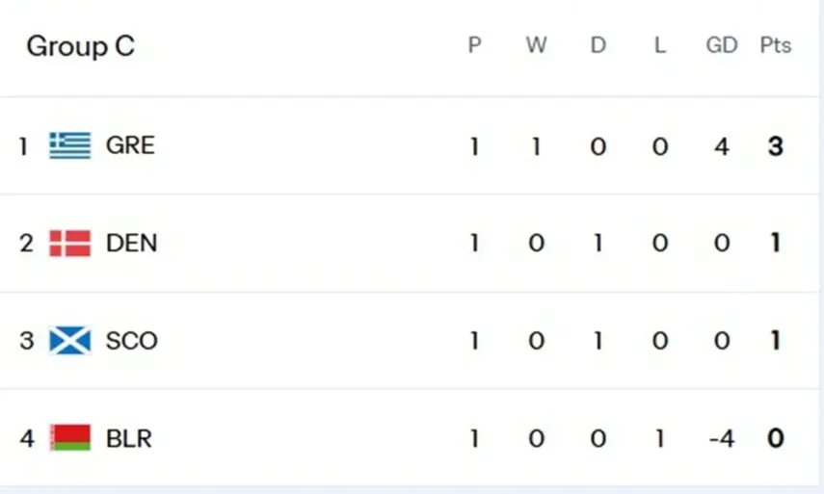Screen dimensions: 824x494
Task: Click the Group C heading
Action: coord(80,46)
